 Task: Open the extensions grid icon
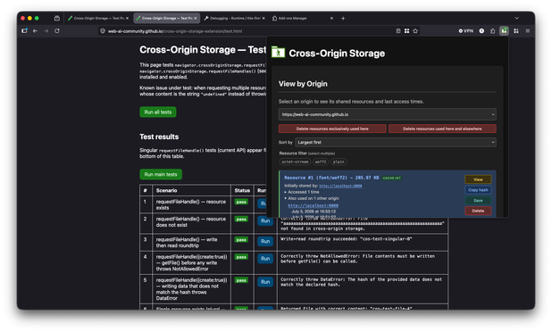[x=516, y=31]
